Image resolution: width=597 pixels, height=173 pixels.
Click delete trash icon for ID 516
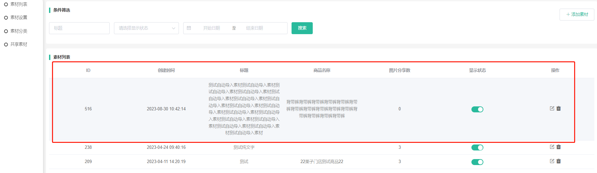559,108
